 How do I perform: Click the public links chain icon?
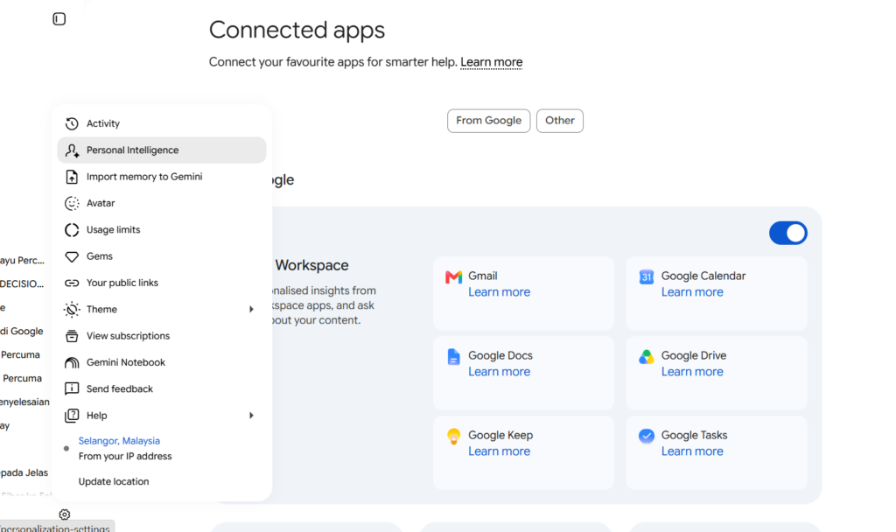[x=72, y=283]
